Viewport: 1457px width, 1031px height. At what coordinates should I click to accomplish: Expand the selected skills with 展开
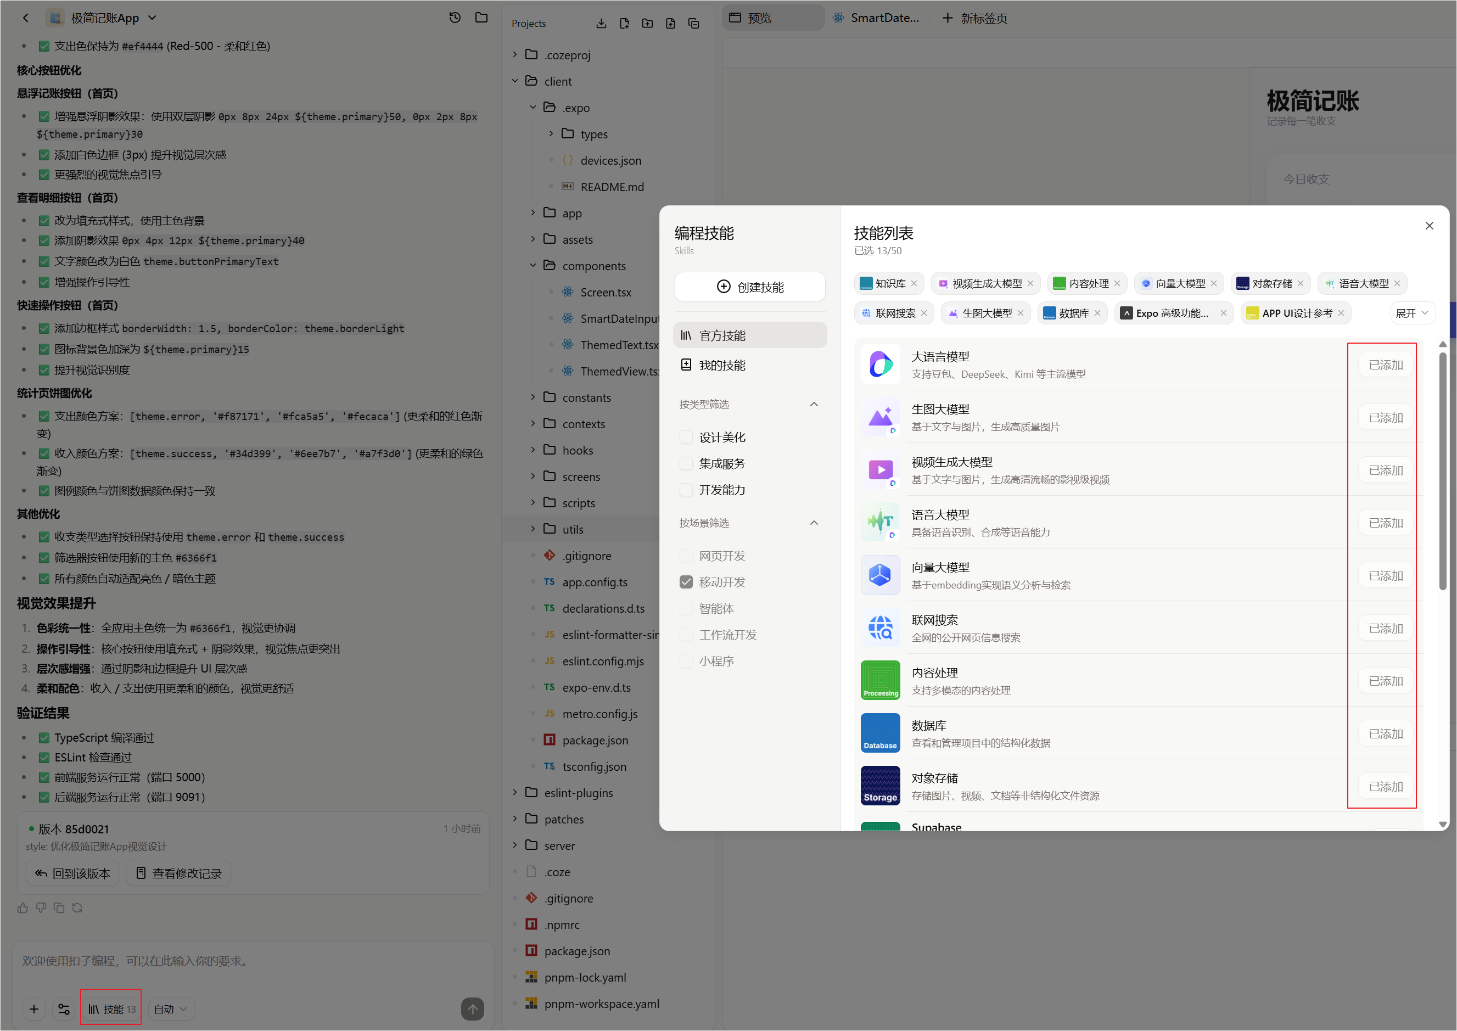[x=1412, y=313]
